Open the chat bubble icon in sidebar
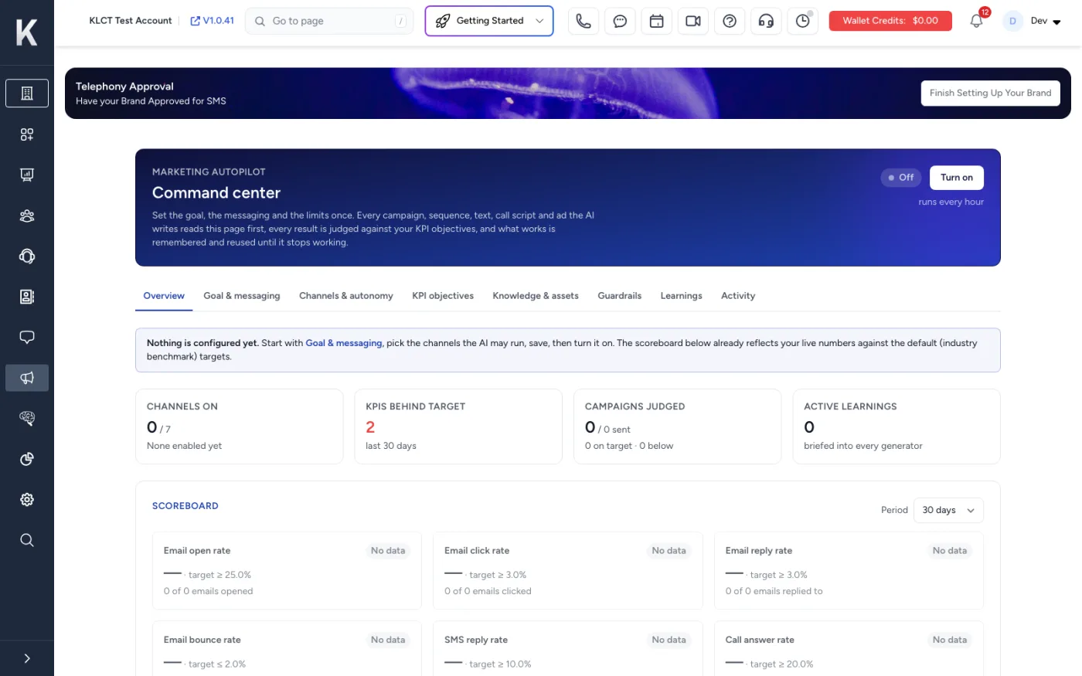Screen dimensions: 1082x676 click(27, 337)
